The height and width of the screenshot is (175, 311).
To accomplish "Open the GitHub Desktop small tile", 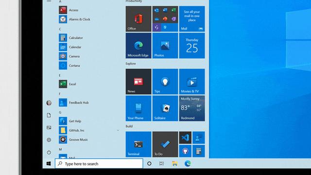I will 185,151.
